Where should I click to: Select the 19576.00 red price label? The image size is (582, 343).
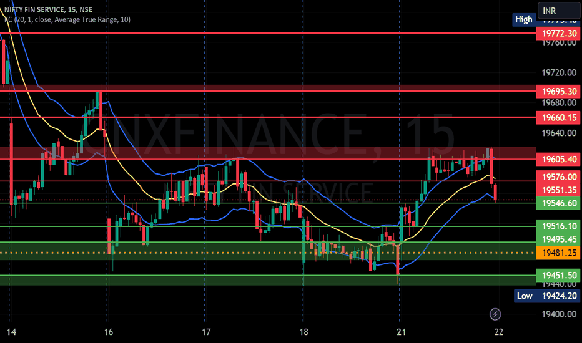coord(559,177)
